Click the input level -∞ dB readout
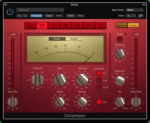Screen dimensions: 150x123 click(13, 34)
